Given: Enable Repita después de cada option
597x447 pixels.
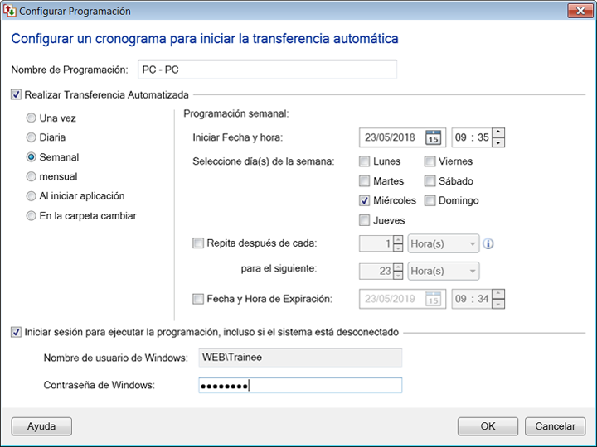Looking at the screenshot, I should click(197, 243).
